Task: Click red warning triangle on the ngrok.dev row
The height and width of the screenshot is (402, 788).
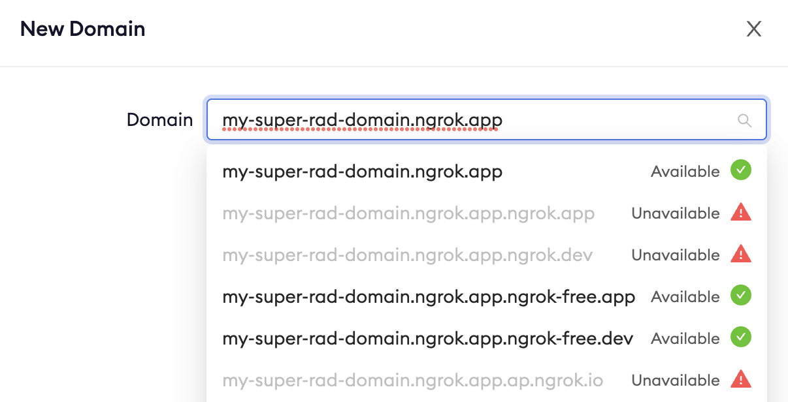Action: pyautogui.click(x=740, y=255)
